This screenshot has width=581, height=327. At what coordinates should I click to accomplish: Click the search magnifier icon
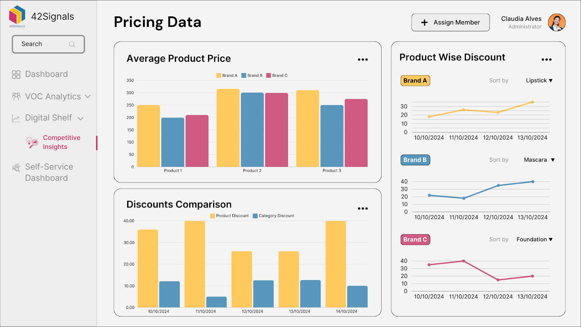(72, 44)
